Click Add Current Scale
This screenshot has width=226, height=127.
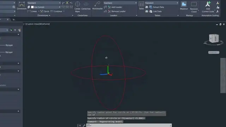[x=208, y=7]
